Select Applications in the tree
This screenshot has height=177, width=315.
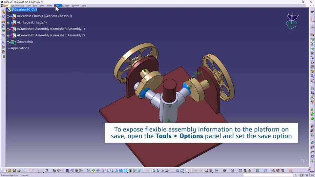[20, 48]
